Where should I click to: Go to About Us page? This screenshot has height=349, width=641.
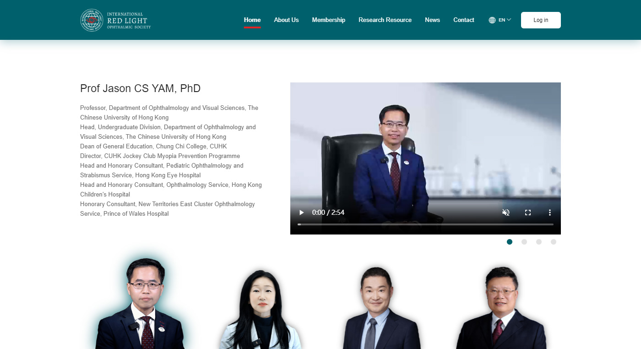(286, 20)
